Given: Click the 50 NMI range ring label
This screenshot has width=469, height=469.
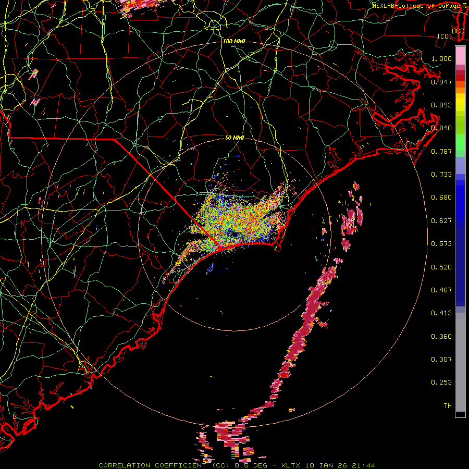Looking at the screenshot, I should click(x=234, y=138).
